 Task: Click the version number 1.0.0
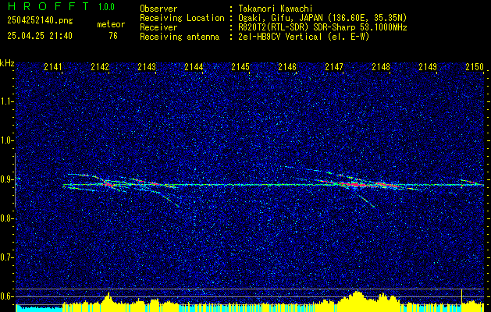tap(106, 7)
